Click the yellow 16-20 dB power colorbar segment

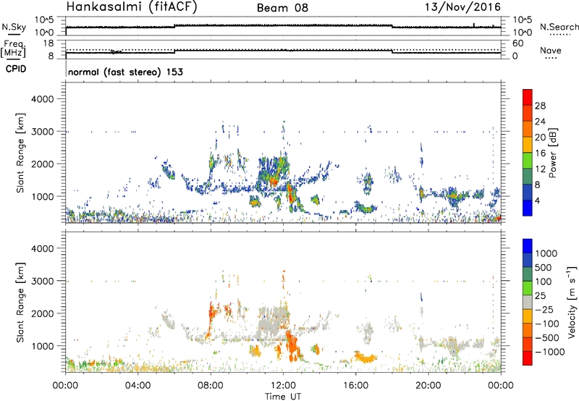point(528,145)
